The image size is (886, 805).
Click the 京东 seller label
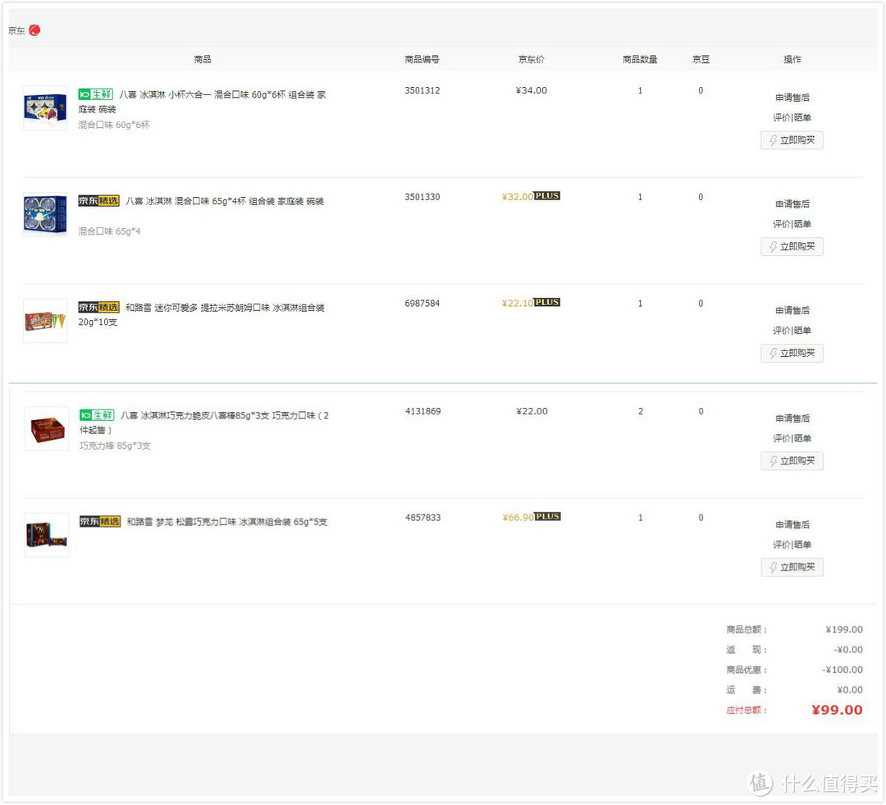pyautogui.click(x=16, y=30)
